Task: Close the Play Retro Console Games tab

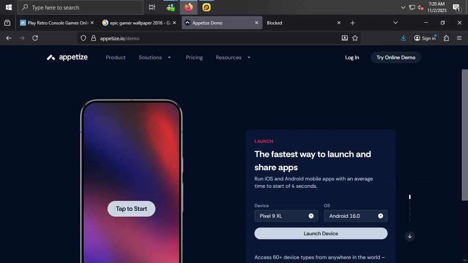Action: (92, 23)
